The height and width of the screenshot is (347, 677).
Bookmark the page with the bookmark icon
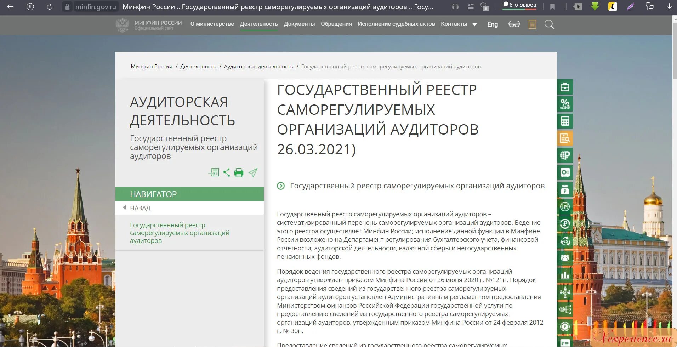tap(552, 7)
